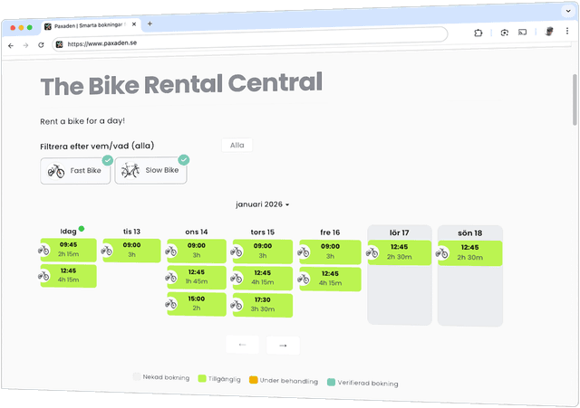The height and width of the screenshot is (408, 580).
Task: Click bike icon on ons 14 15:00 slot
Action: pyautogui.click(x=171, y=304)
